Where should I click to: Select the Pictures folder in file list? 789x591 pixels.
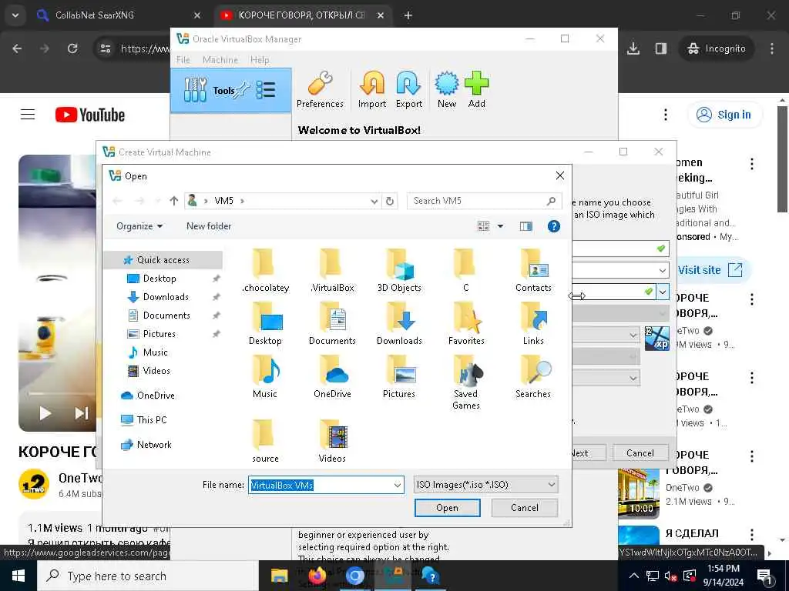(x=399, y=377)
